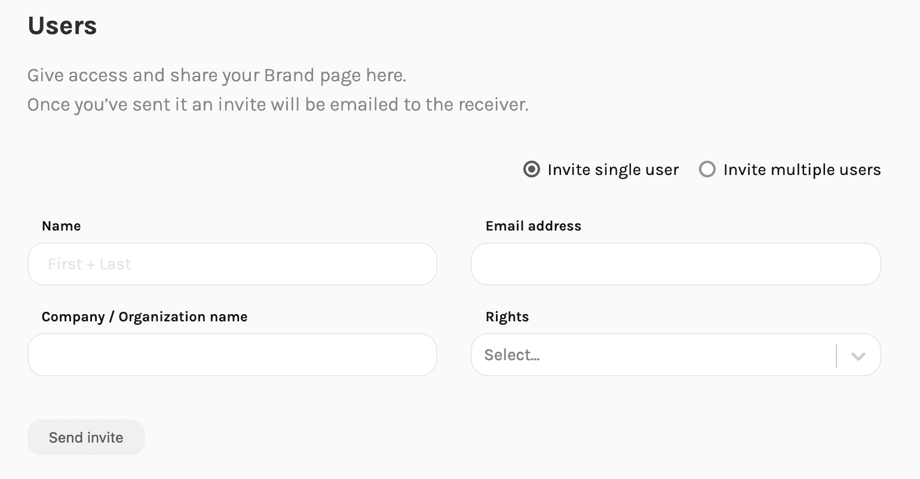Click the Rights field label

click(x=507, y=317)
